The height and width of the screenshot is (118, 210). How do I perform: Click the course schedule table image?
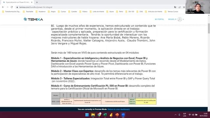(x=104, y=98)
